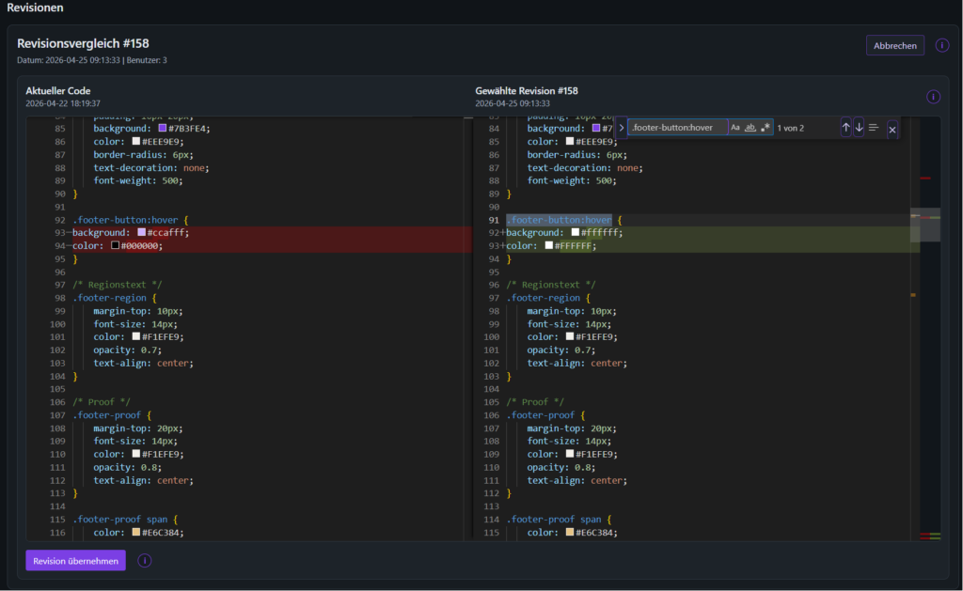Click the Revisionsvergleich #158 heading

point(83,43)
